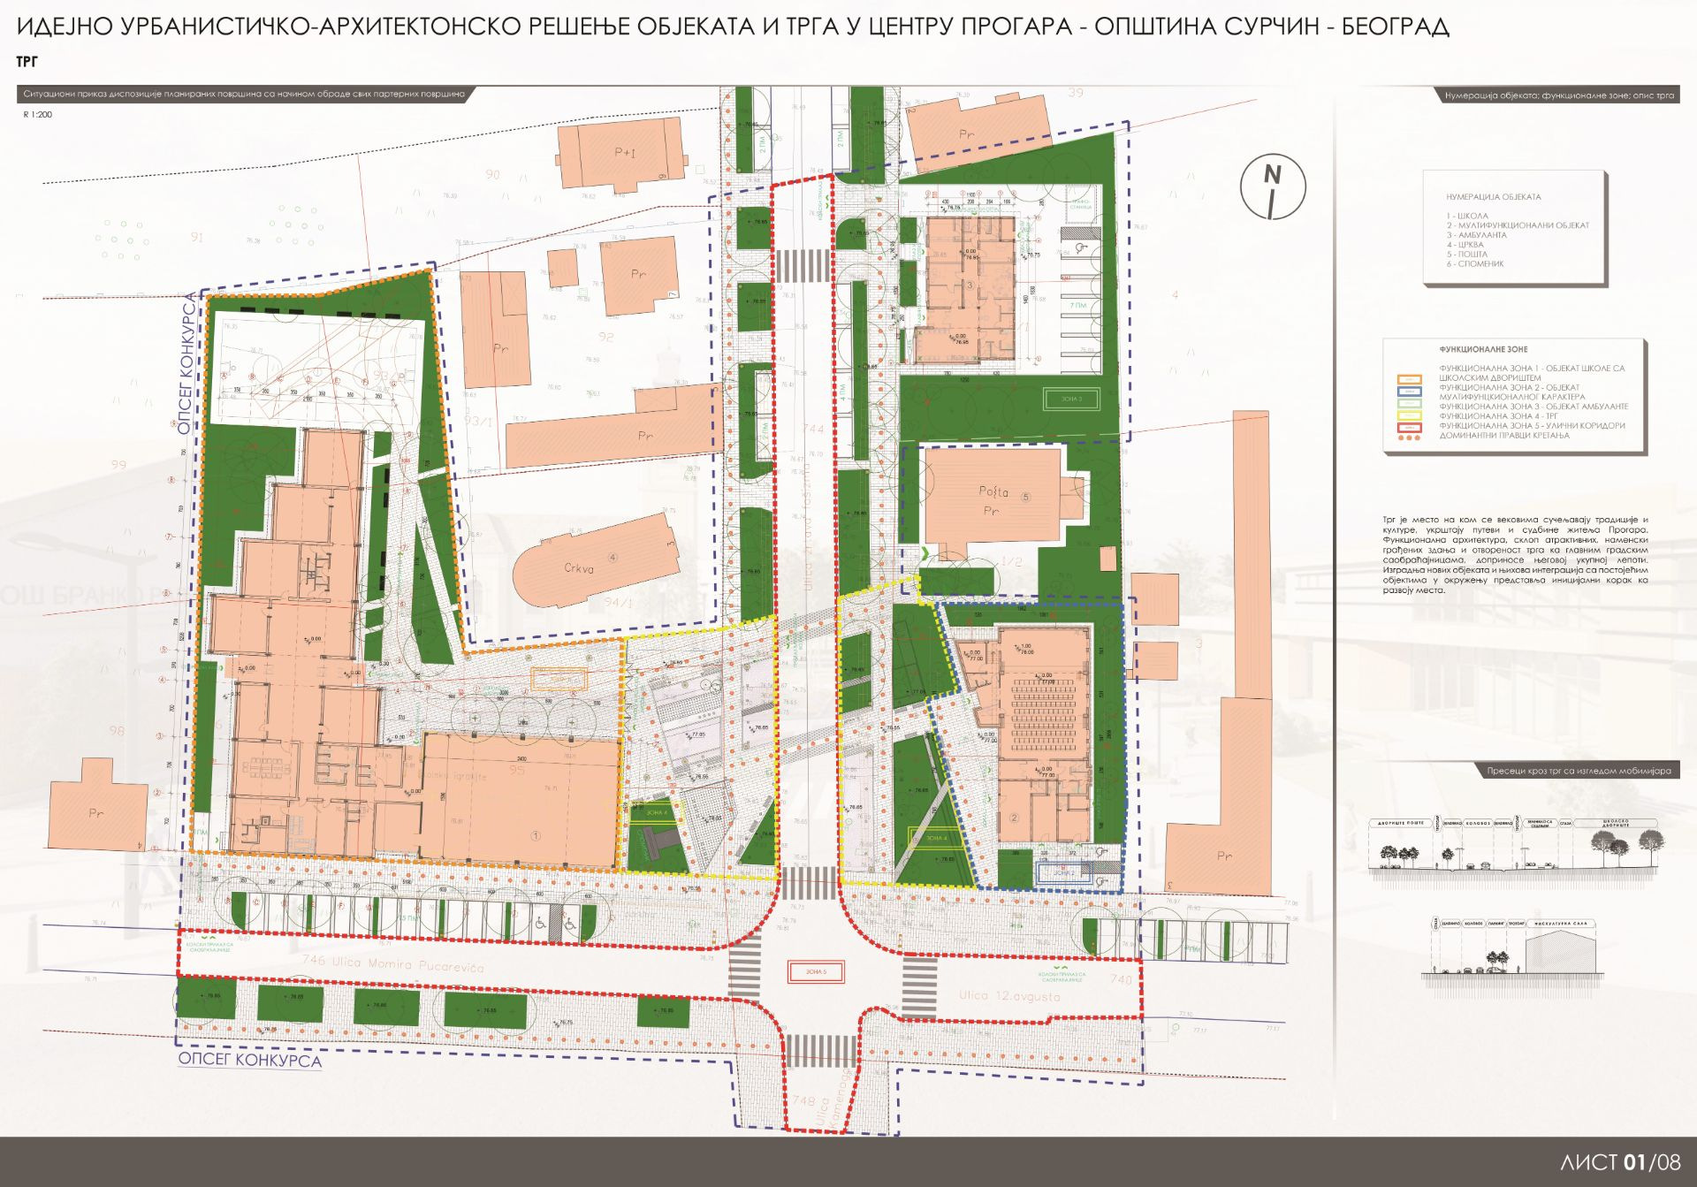
Task: Click the НУМЕРАЦИЈА ОБЈЕКАТА legend heading
Action: [x=1493, y=197]
